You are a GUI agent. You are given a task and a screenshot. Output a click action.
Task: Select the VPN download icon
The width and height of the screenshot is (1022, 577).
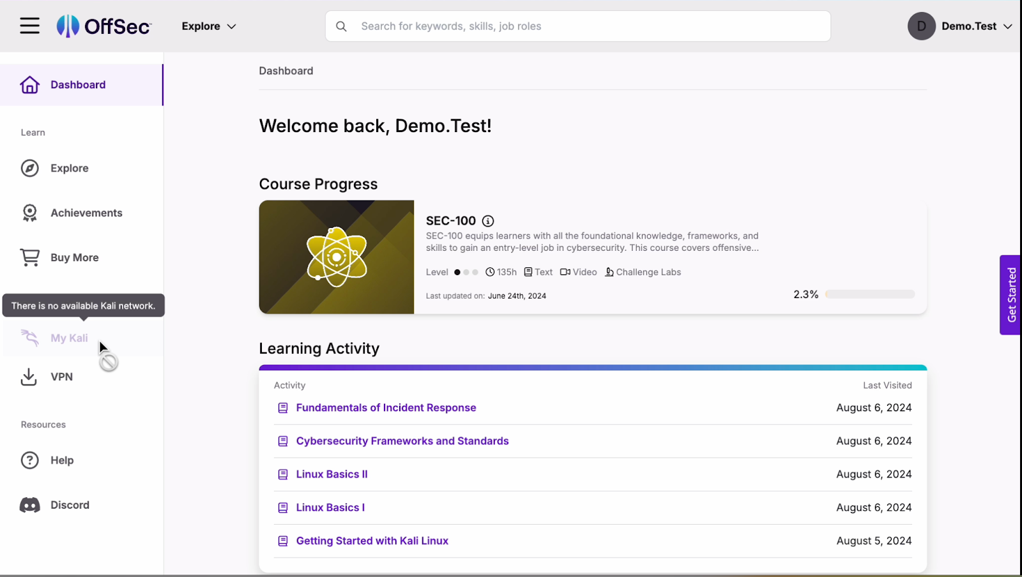point(28,377)
